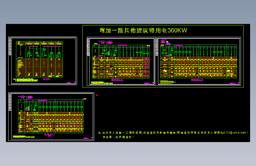Image resolution: width=256 pixels, height=166 pixels.
Task: Select the right drawing sheet inside the yellow frame
Action: tap(198, 61)
